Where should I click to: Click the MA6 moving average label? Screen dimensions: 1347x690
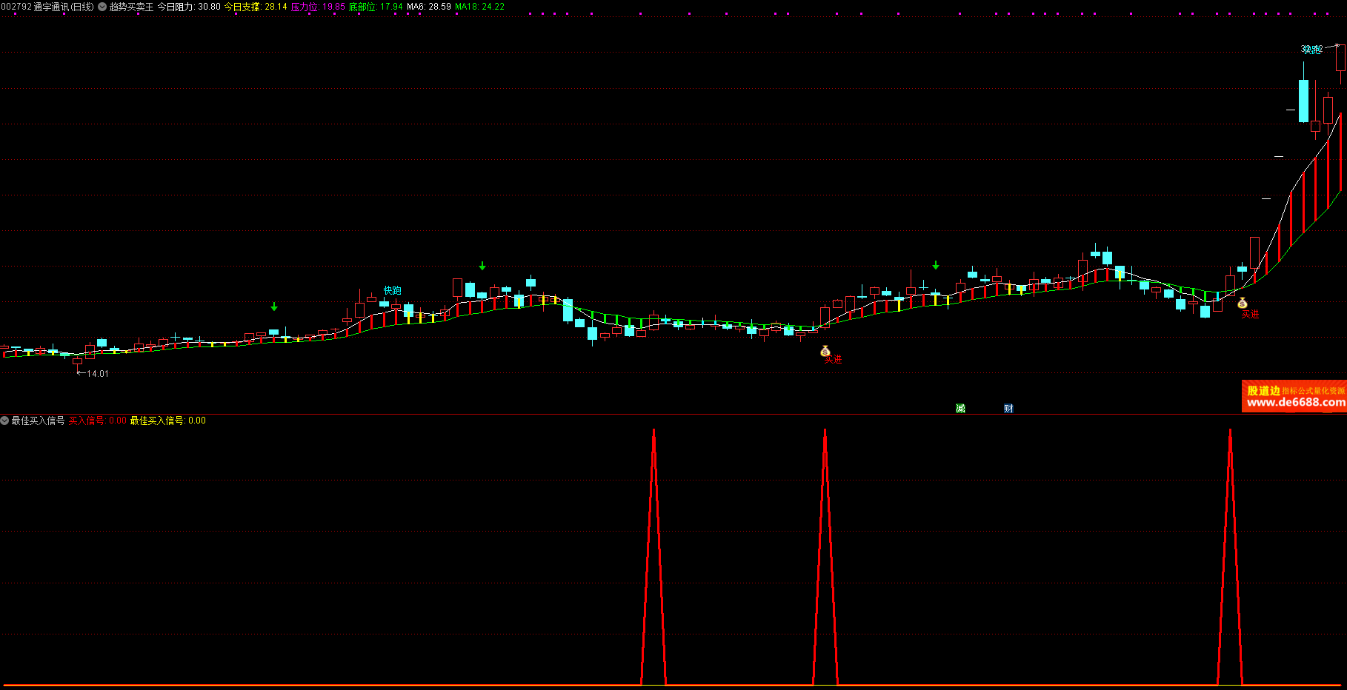pyautogui.click(x=429, y=7)
